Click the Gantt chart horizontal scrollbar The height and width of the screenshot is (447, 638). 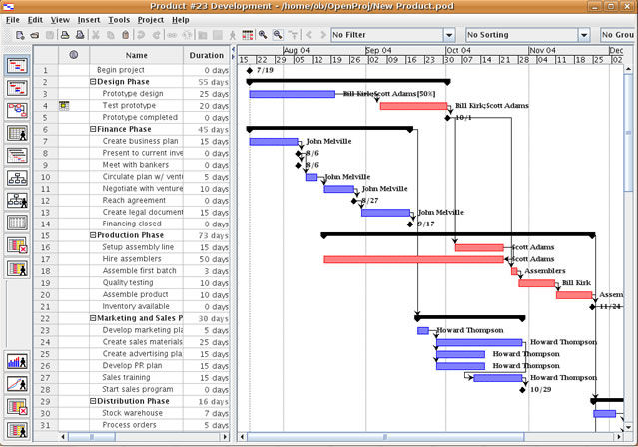430,437
